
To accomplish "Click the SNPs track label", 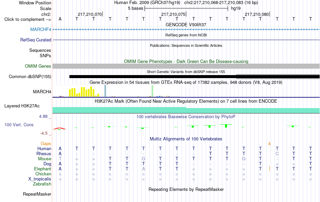I will tap(45, 56).
